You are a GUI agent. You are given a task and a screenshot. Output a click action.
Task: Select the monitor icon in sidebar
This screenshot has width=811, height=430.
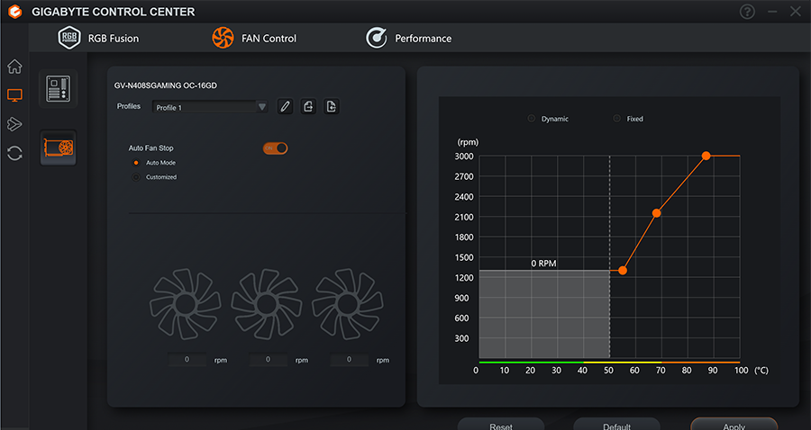[x=14, y=95]
